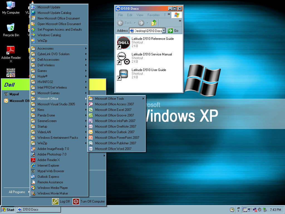
Task: Open the File menu in D510 Docs
Action: 121,15
